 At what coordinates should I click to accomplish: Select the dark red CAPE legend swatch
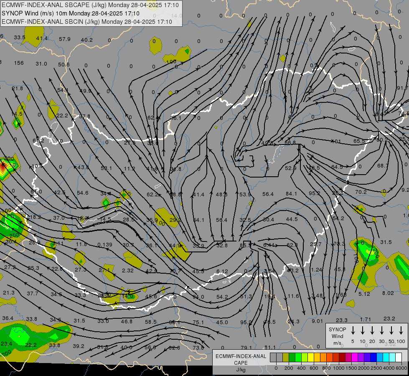click(342, 358)
